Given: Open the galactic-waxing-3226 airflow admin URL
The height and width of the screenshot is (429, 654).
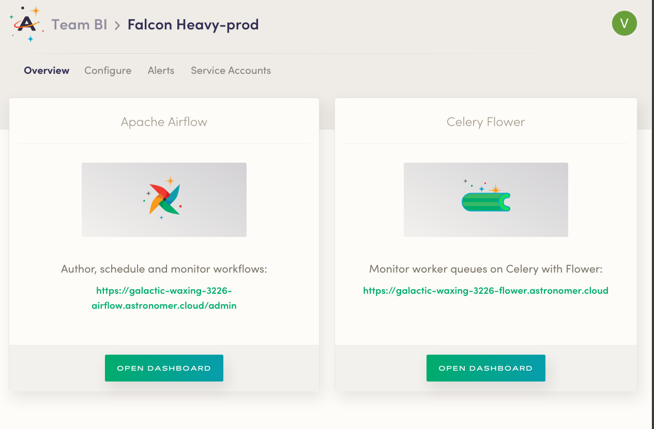Looking at the screenshot, I should pyautogui.click(x=164, y=298).
